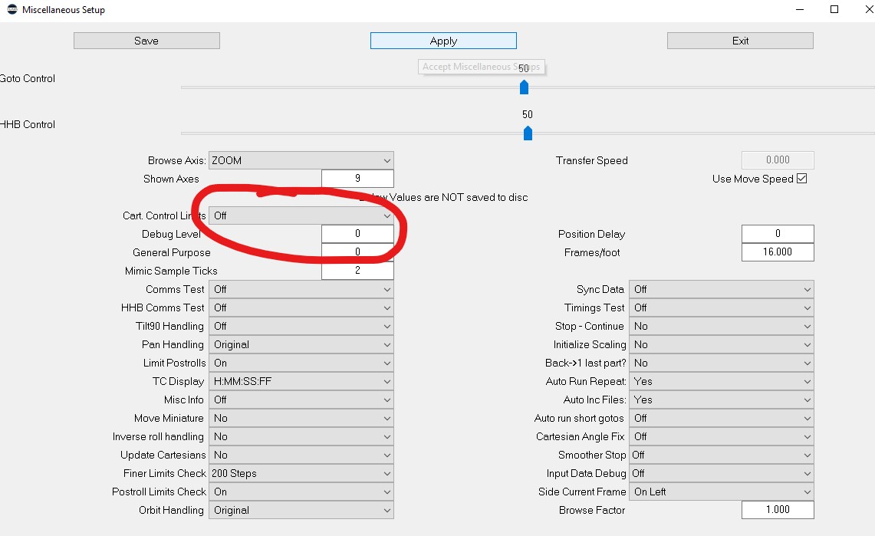Open the Tilt90 Handling dropdown
This screenshot has height=536, width=875.
(x=301, y=327)
